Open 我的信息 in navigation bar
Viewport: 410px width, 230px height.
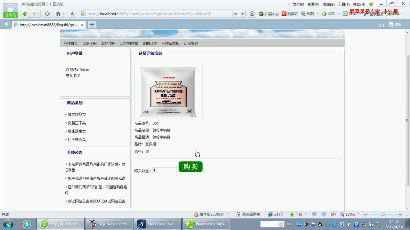click(x=108, y=44)
